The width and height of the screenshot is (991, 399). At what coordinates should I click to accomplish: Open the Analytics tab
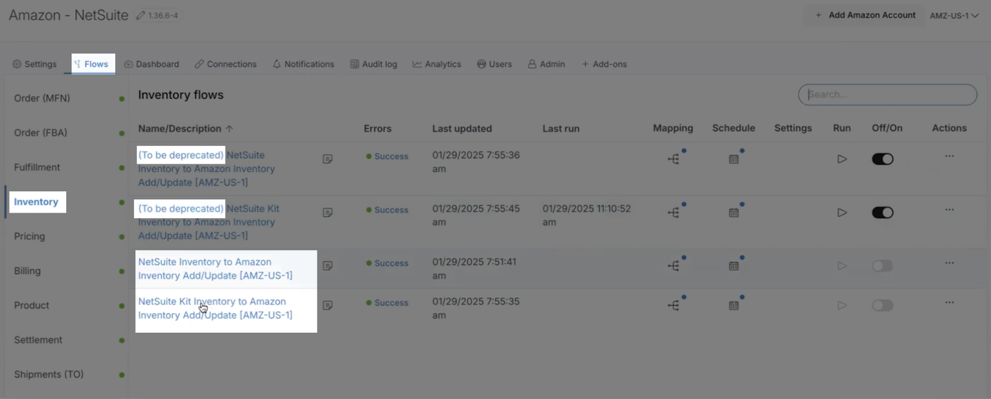point(437,64)
